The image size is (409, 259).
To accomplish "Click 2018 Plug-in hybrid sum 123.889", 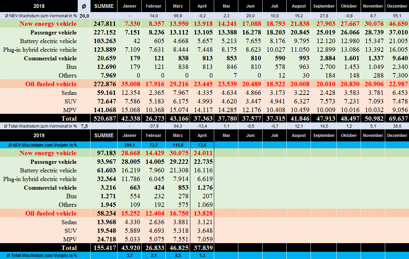I will 105,49.
